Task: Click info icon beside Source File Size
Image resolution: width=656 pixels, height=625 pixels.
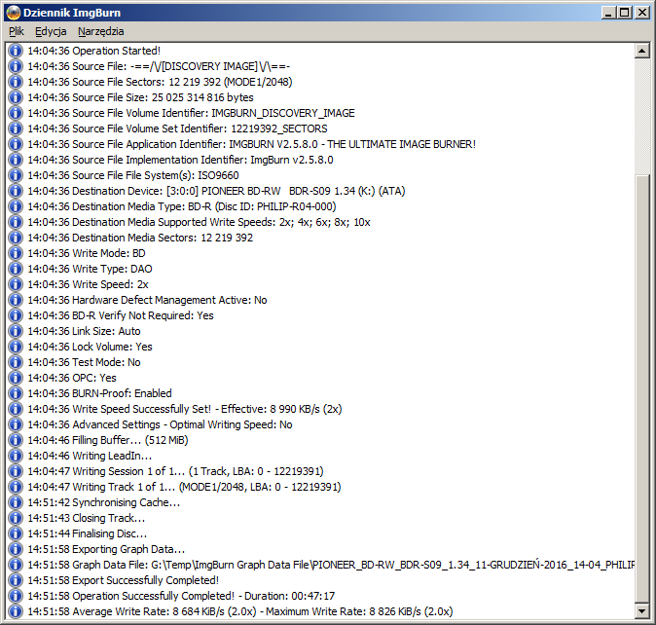Action: click(15, 97)
